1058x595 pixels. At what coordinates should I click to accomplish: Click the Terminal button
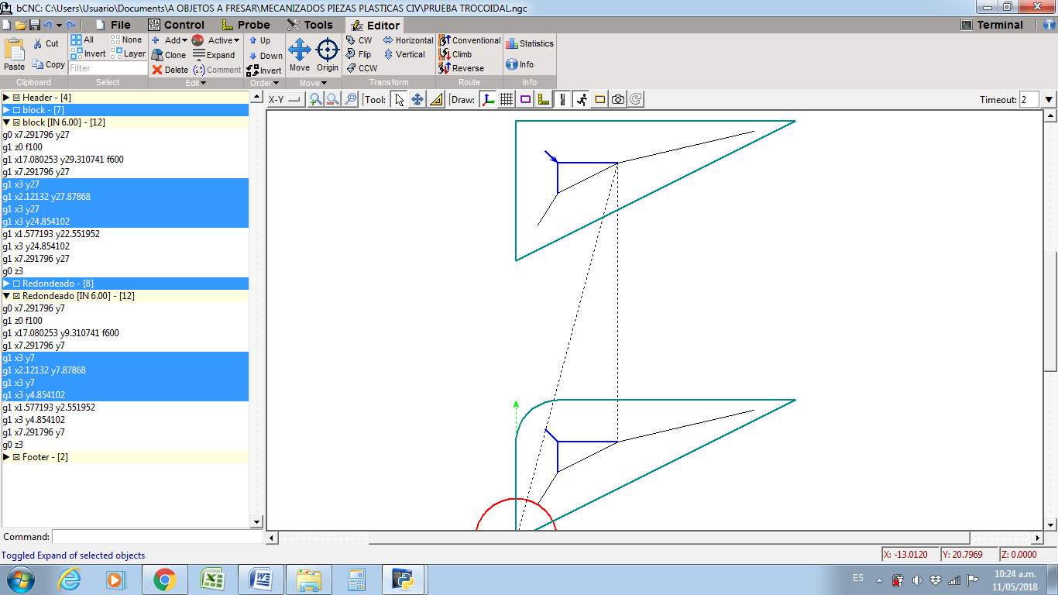tap(991, 25)
